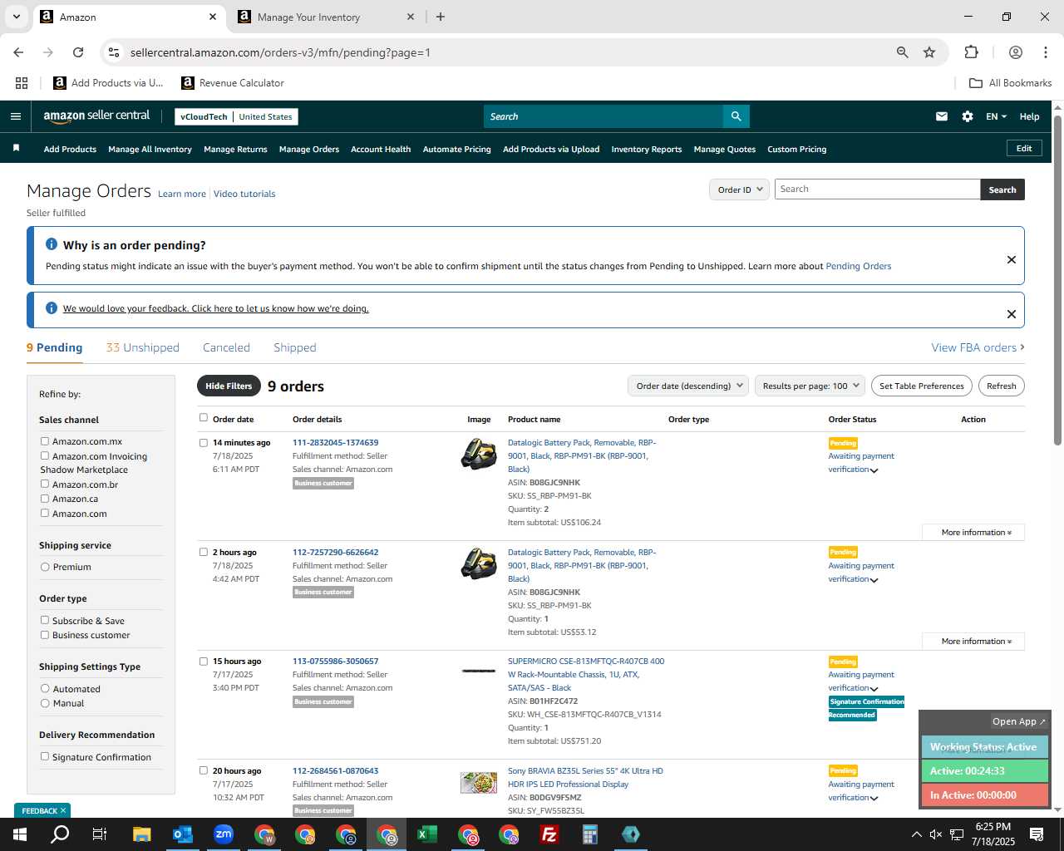The image size is (1064, 851).
Task: Open Manage All Inventory menu item
Action: click(x=150, y=149)
